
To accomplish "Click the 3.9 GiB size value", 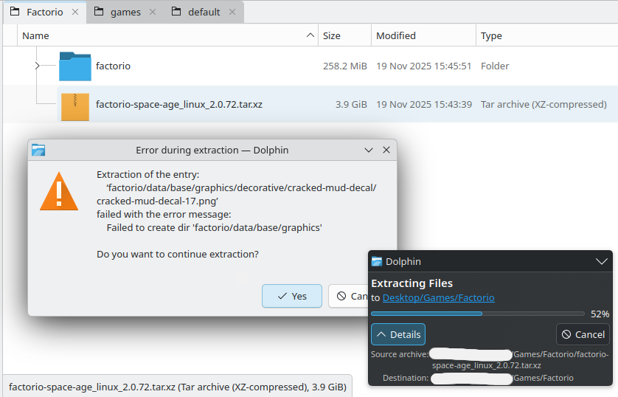I will tap(351, 105).
